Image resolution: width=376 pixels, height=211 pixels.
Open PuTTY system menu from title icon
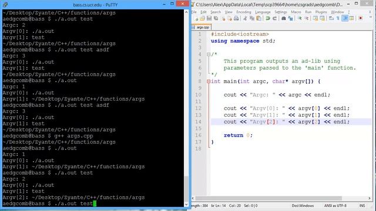pyautogui.click(x=5, y=4)
